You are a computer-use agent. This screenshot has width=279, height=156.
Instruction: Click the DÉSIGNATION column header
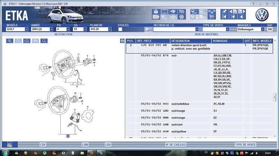pyautogui.click(x=190, y=41)
